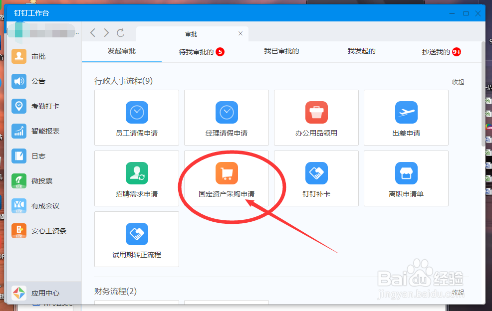
Task: Select the 离职申请单 icon
Action: pyautogui.click(x=406, y=178)
